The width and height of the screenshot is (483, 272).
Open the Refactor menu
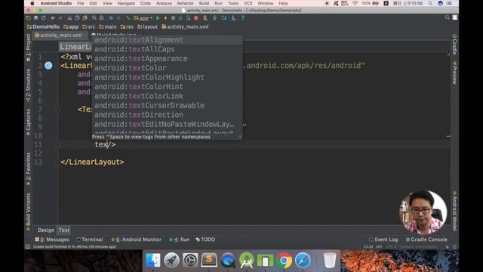point(185,3)
